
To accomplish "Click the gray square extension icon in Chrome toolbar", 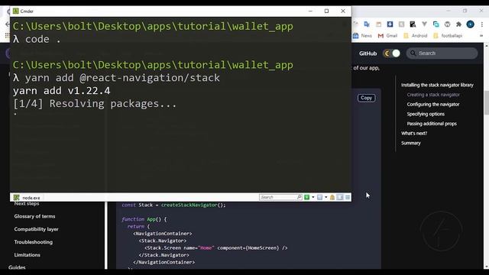I will click(401, 24).
